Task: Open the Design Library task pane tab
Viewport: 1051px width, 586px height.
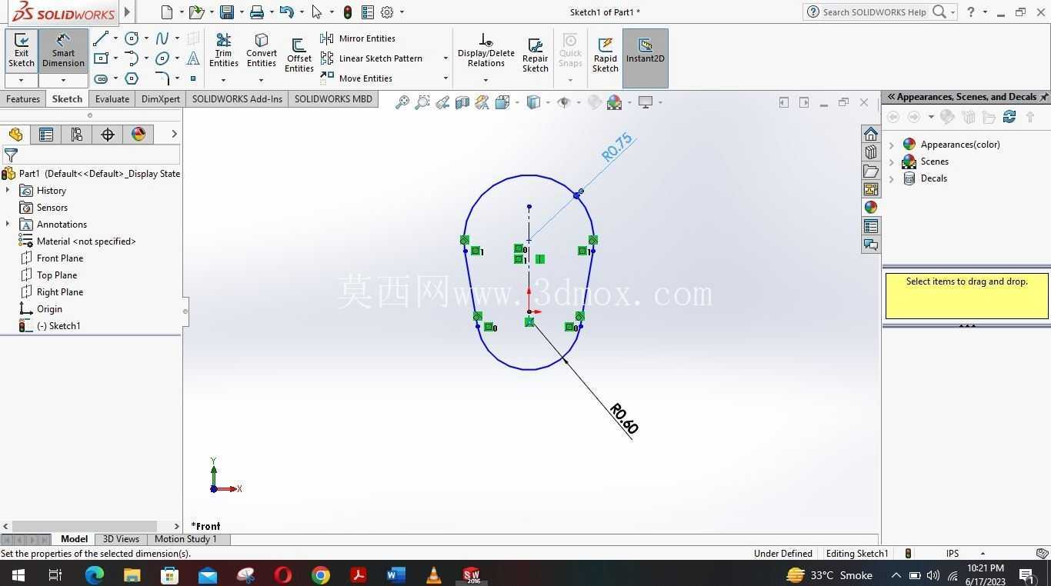Action: 871,152
